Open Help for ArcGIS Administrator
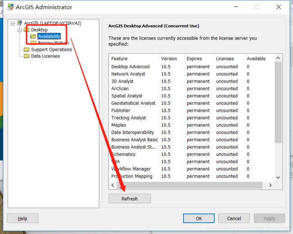This screenshot has width=293, height=234. tap(23, 218)
